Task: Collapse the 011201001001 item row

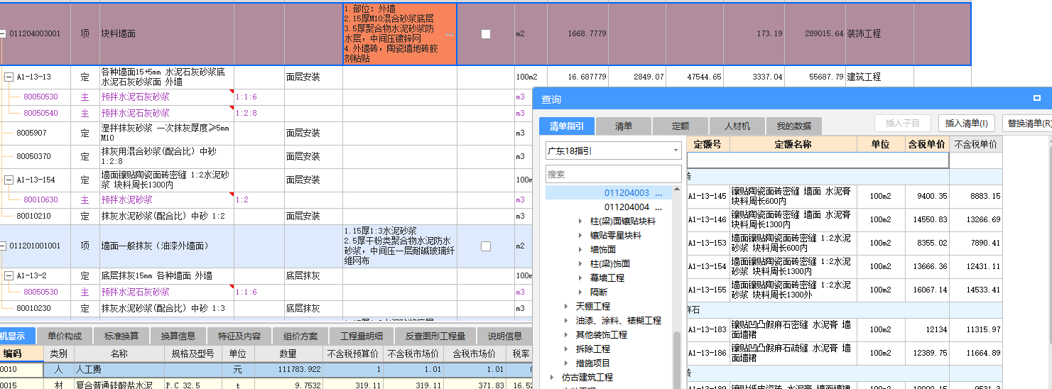Action: coord(4,246)
